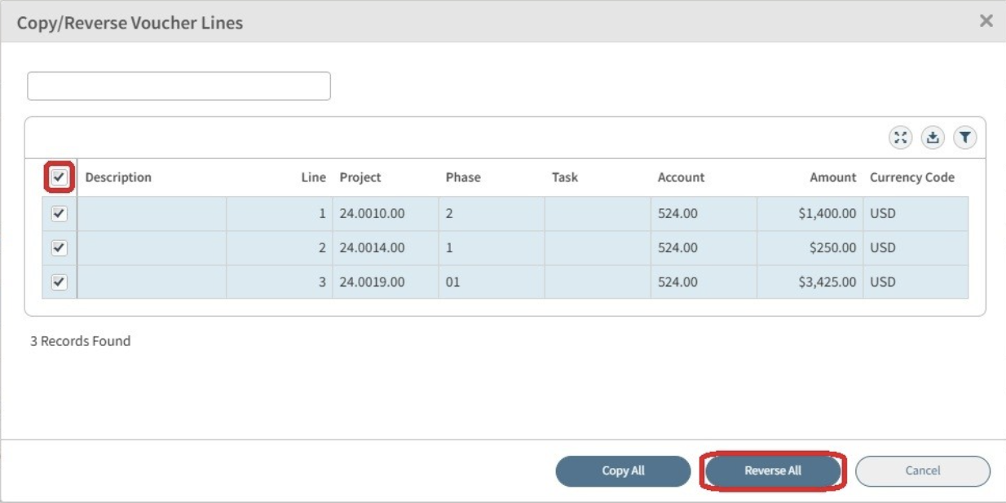Click the Reverse All button
1006x503 pixels.
tap(773, 471)
